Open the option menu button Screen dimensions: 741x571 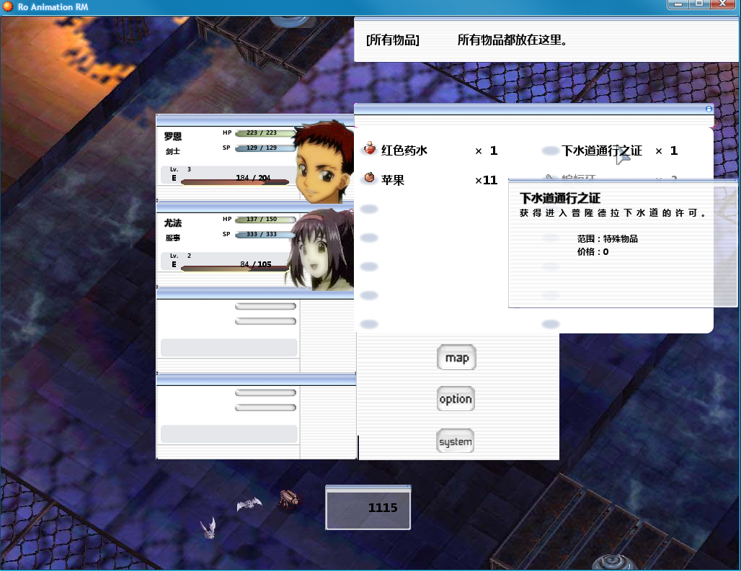tap(456, 399)
